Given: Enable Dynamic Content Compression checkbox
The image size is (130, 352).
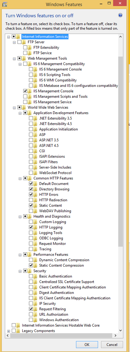Looking at the screenshot, I should 31,260.
